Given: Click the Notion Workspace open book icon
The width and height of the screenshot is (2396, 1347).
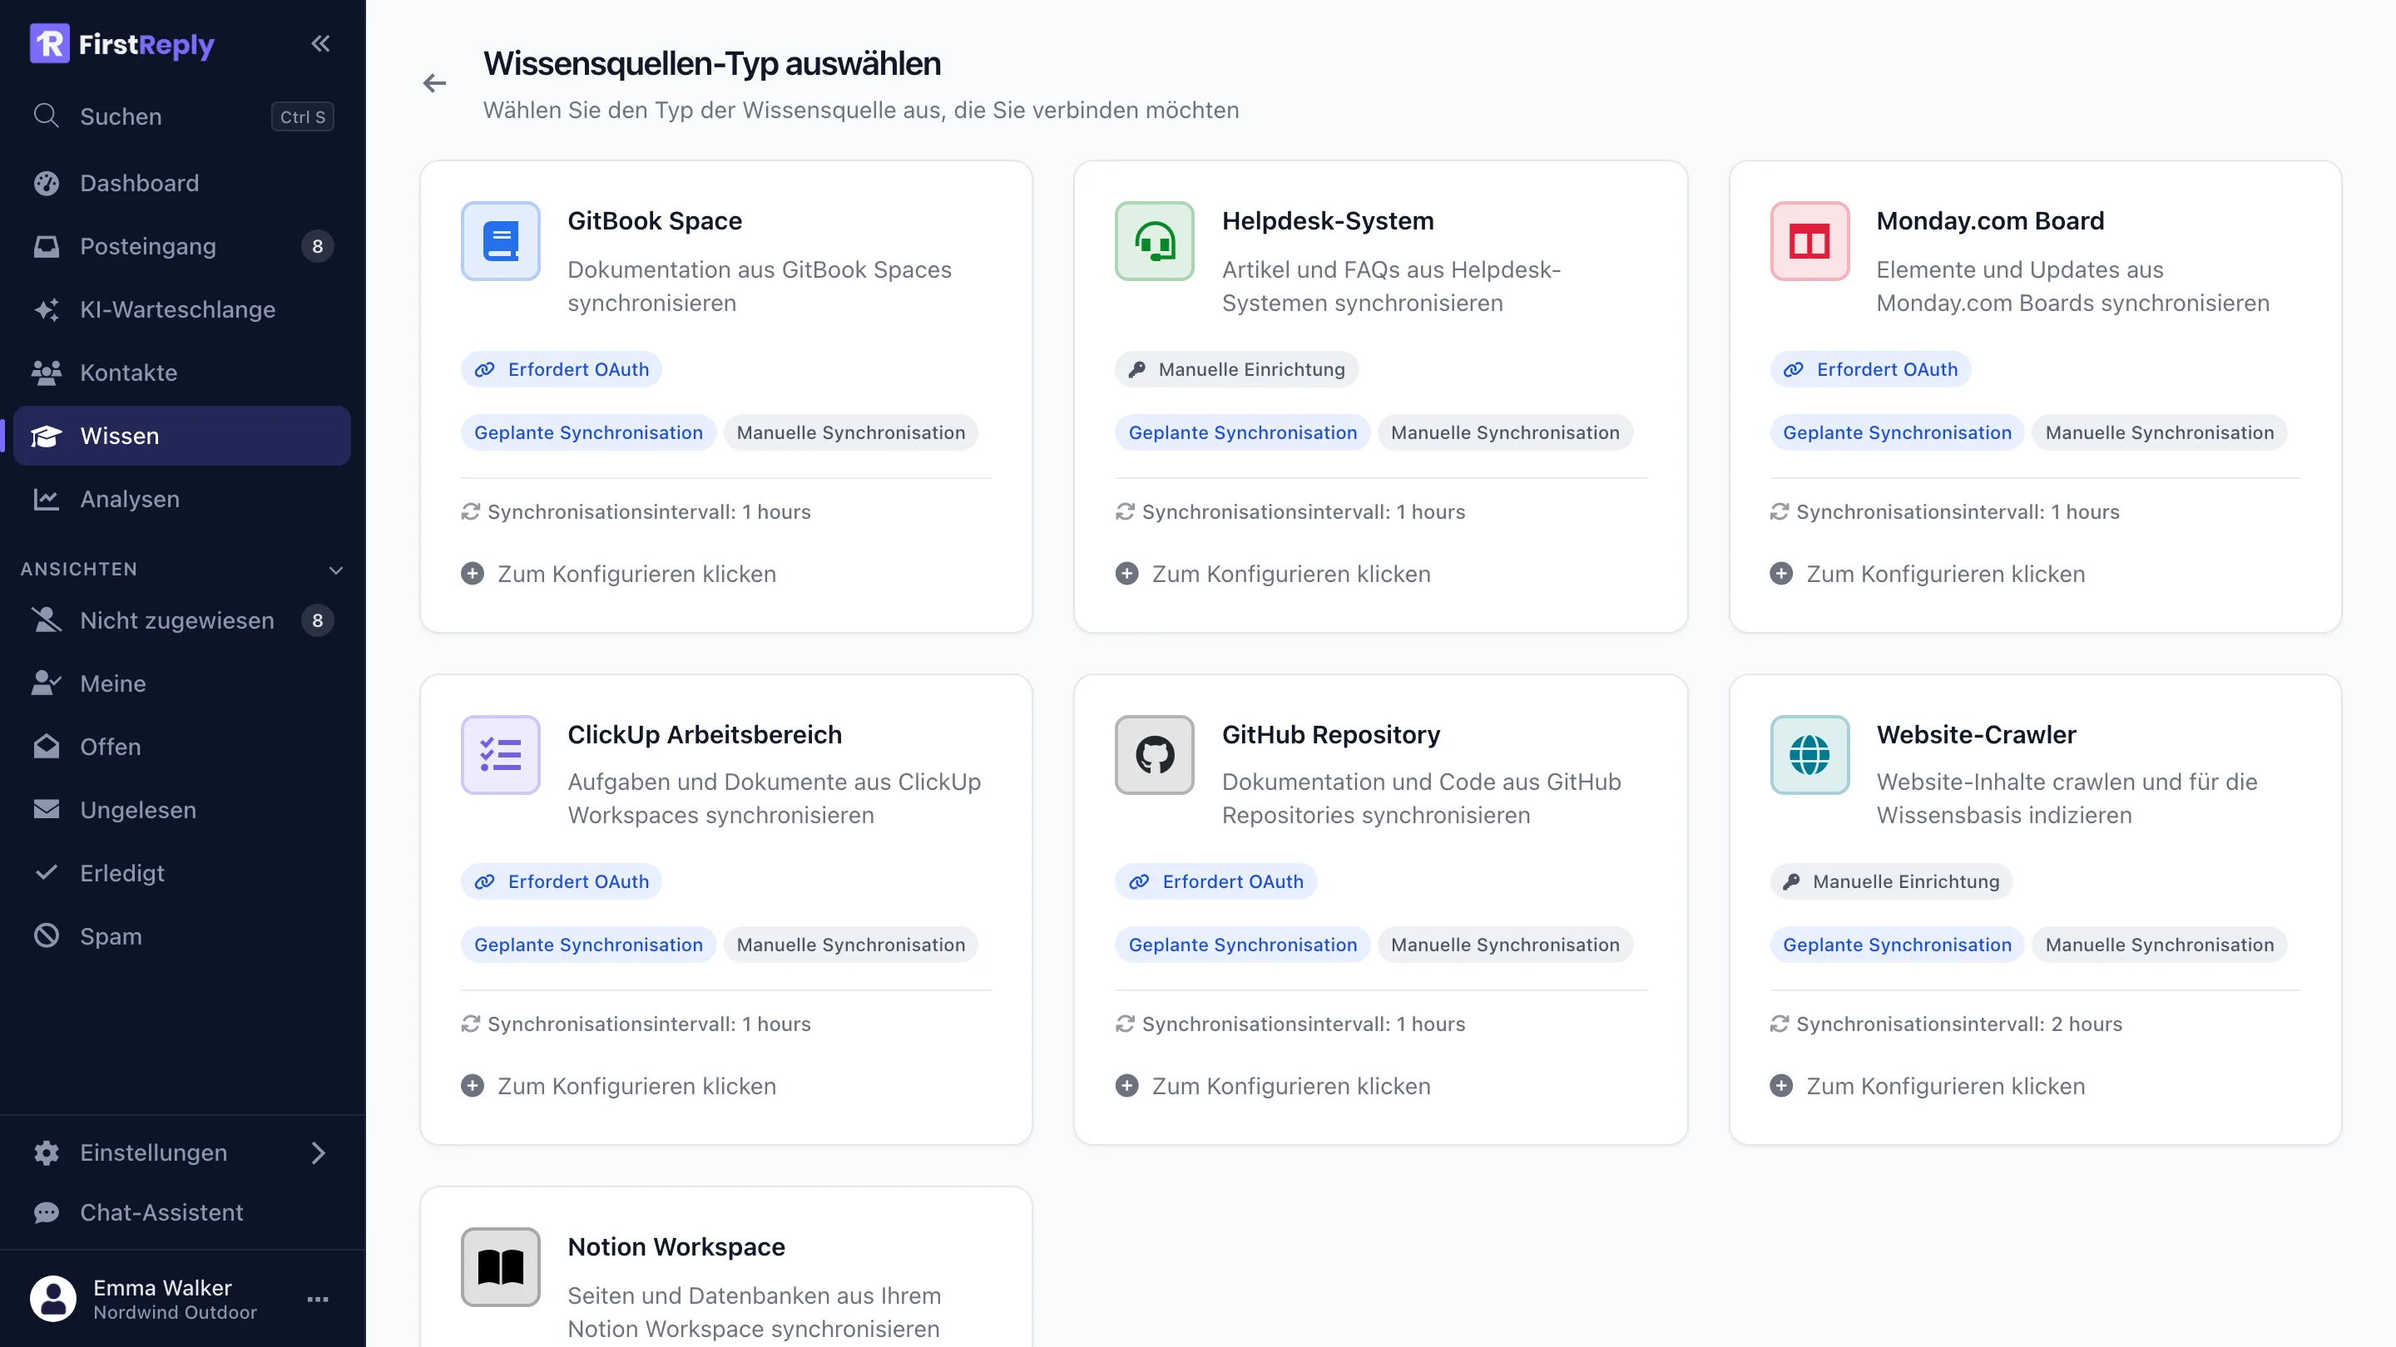Looking at the screenshot, I should [500, 1266].
